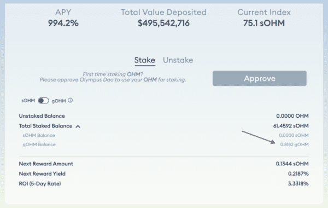Click the gOHM toggle label
328x208 pixels.
click(x=59, y=101)
